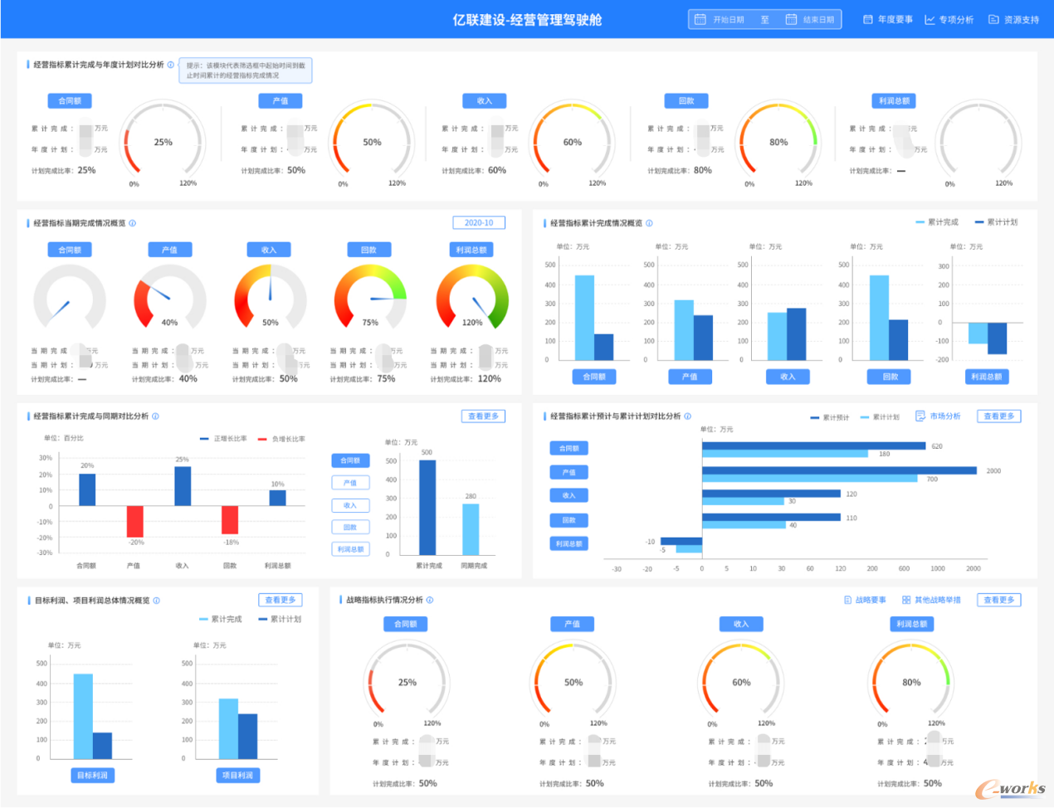Click 产值 button in annual plan comparison row
Image resolution: width=1054 pixels, height=808 pixels.
point(281,101)
